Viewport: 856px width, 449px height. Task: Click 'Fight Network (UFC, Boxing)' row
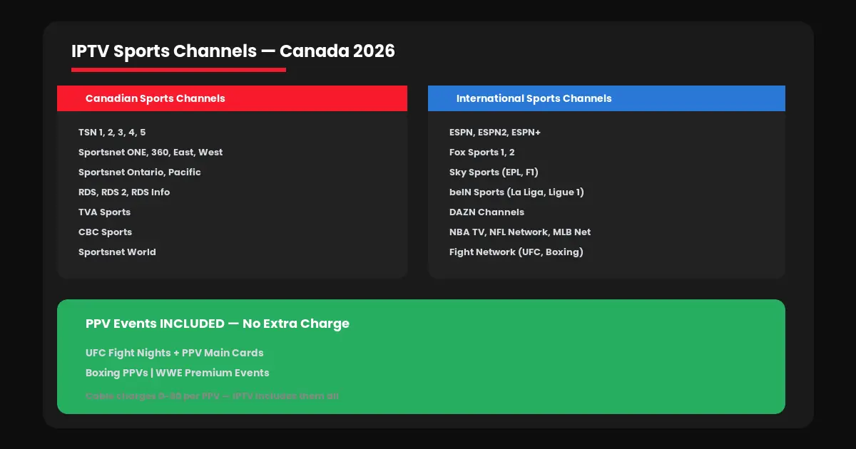(x=516, y=252)
